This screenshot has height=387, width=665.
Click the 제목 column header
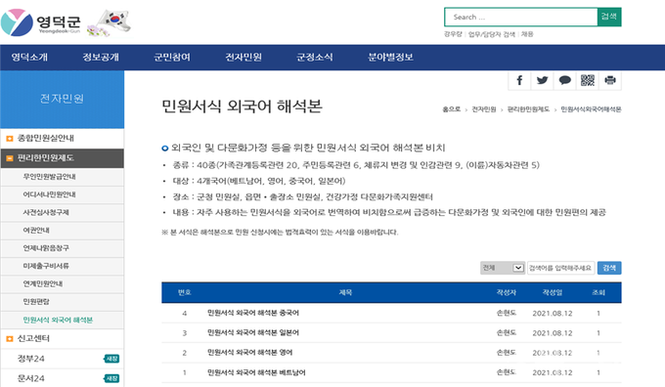point(345,292)
